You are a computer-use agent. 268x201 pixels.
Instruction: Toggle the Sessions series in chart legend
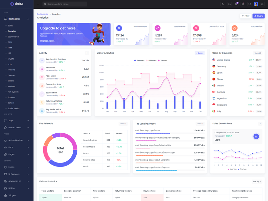(139, 61)
